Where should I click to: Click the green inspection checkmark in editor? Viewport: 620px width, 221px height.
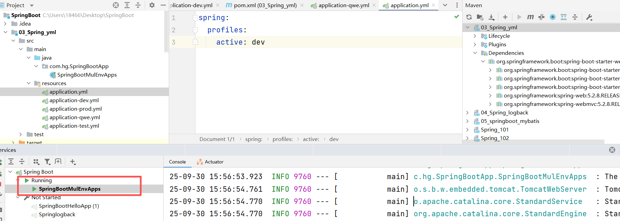tap(456, 16)
